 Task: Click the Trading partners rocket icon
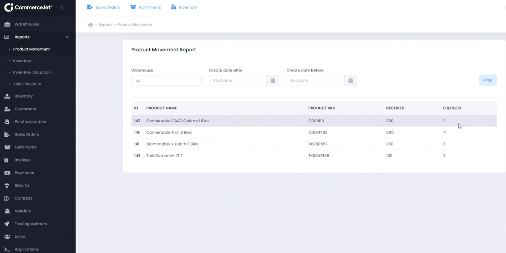coord(7,224)
